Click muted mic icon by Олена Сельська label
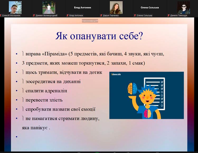 point(135,15)
